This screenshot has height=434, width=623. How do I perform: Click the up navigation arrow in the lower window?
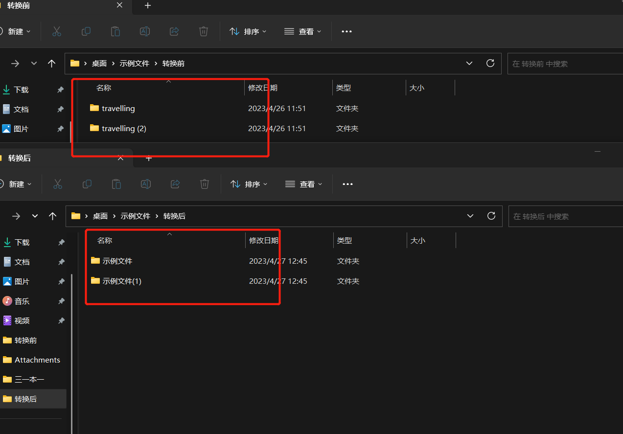tap(52, 215)
